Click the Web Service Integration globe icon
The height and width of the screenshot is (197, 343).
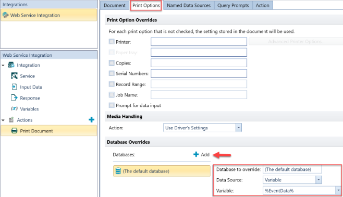[x=5, y=15]
